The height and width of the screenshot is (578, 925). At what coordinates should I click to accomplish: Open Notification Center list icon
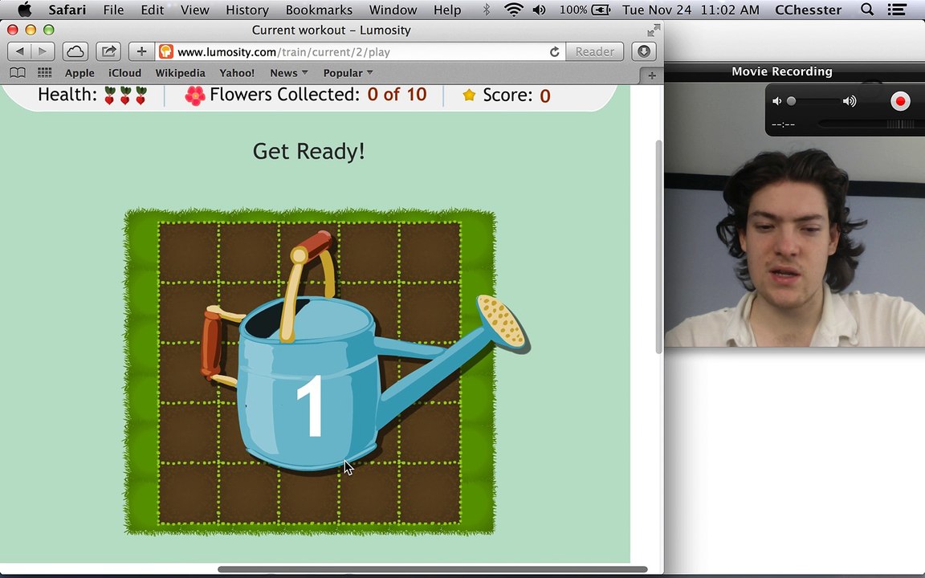(897, 10)
